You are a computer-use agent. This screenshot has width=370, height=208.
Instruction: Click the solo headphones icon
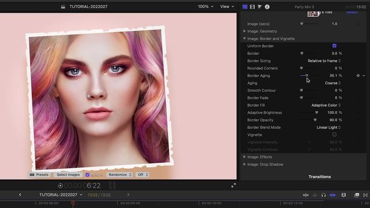click(x=324, y=195)
